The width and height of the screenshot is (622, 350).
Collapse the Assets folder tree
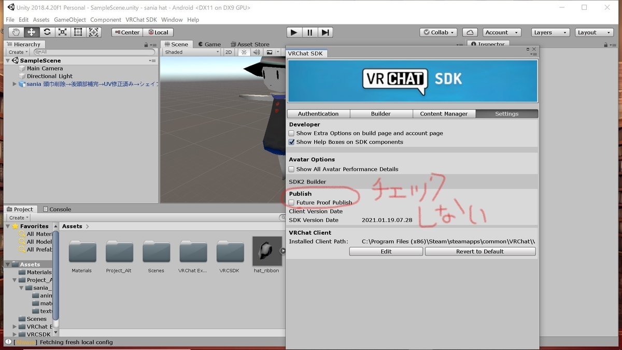point(8,264)
